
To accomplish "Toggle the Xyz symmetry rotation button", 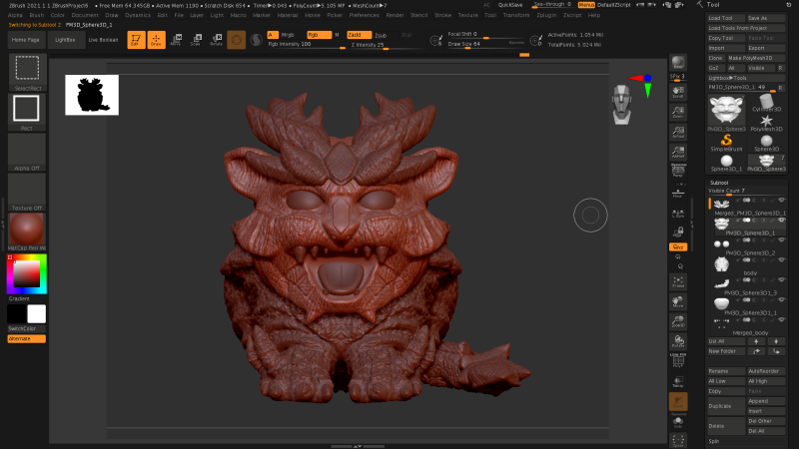I will [678, 245].
